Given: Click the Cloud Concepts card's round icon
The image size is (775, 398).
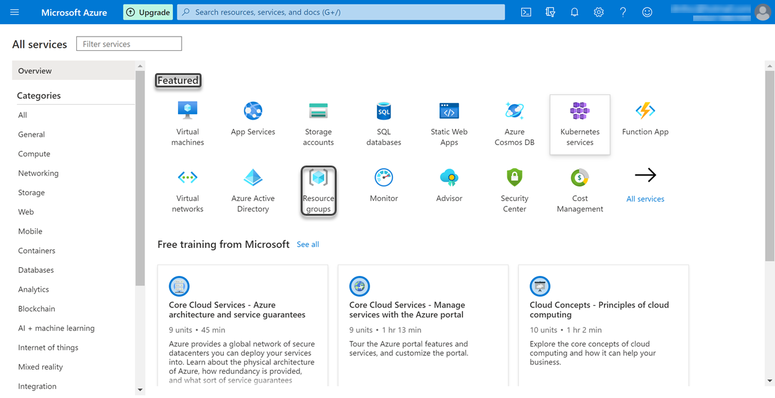Looking at the screenshot, I should (540, 286).
